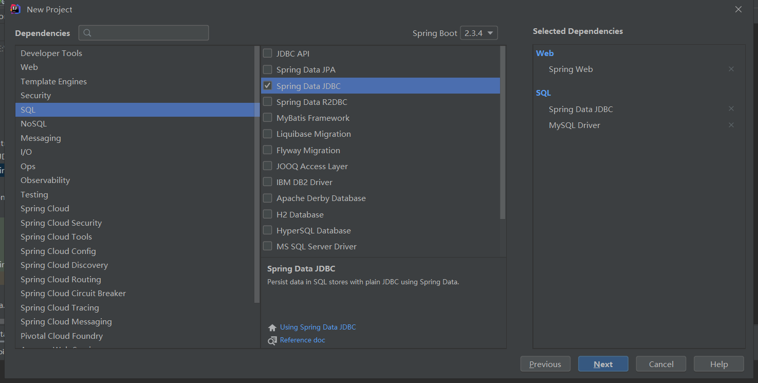Image resolution: width=758 pixels, height=383 pixels.
Task: Select the Messaging category
Action: 135,138
